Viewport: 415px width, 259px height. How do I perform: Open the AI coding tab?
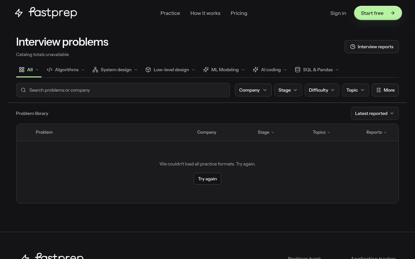tap(270, 70)
